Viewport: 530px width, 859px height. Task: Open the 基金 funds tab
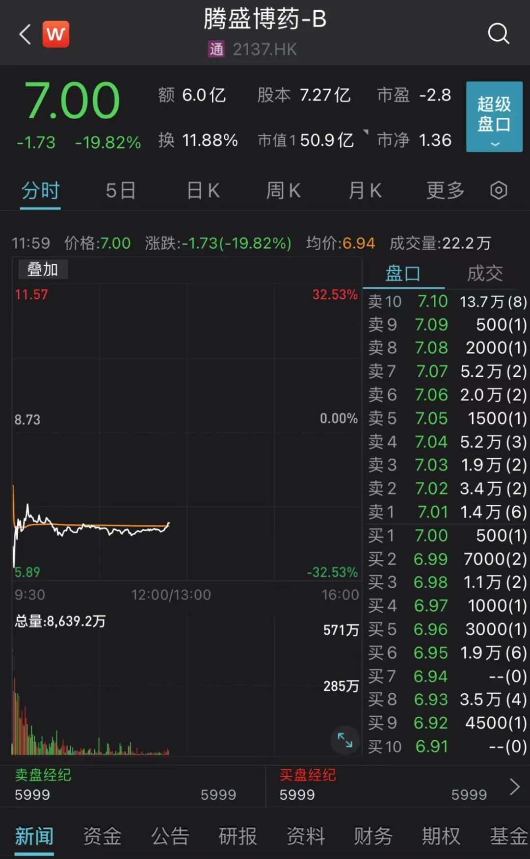(x=509, y=836)
